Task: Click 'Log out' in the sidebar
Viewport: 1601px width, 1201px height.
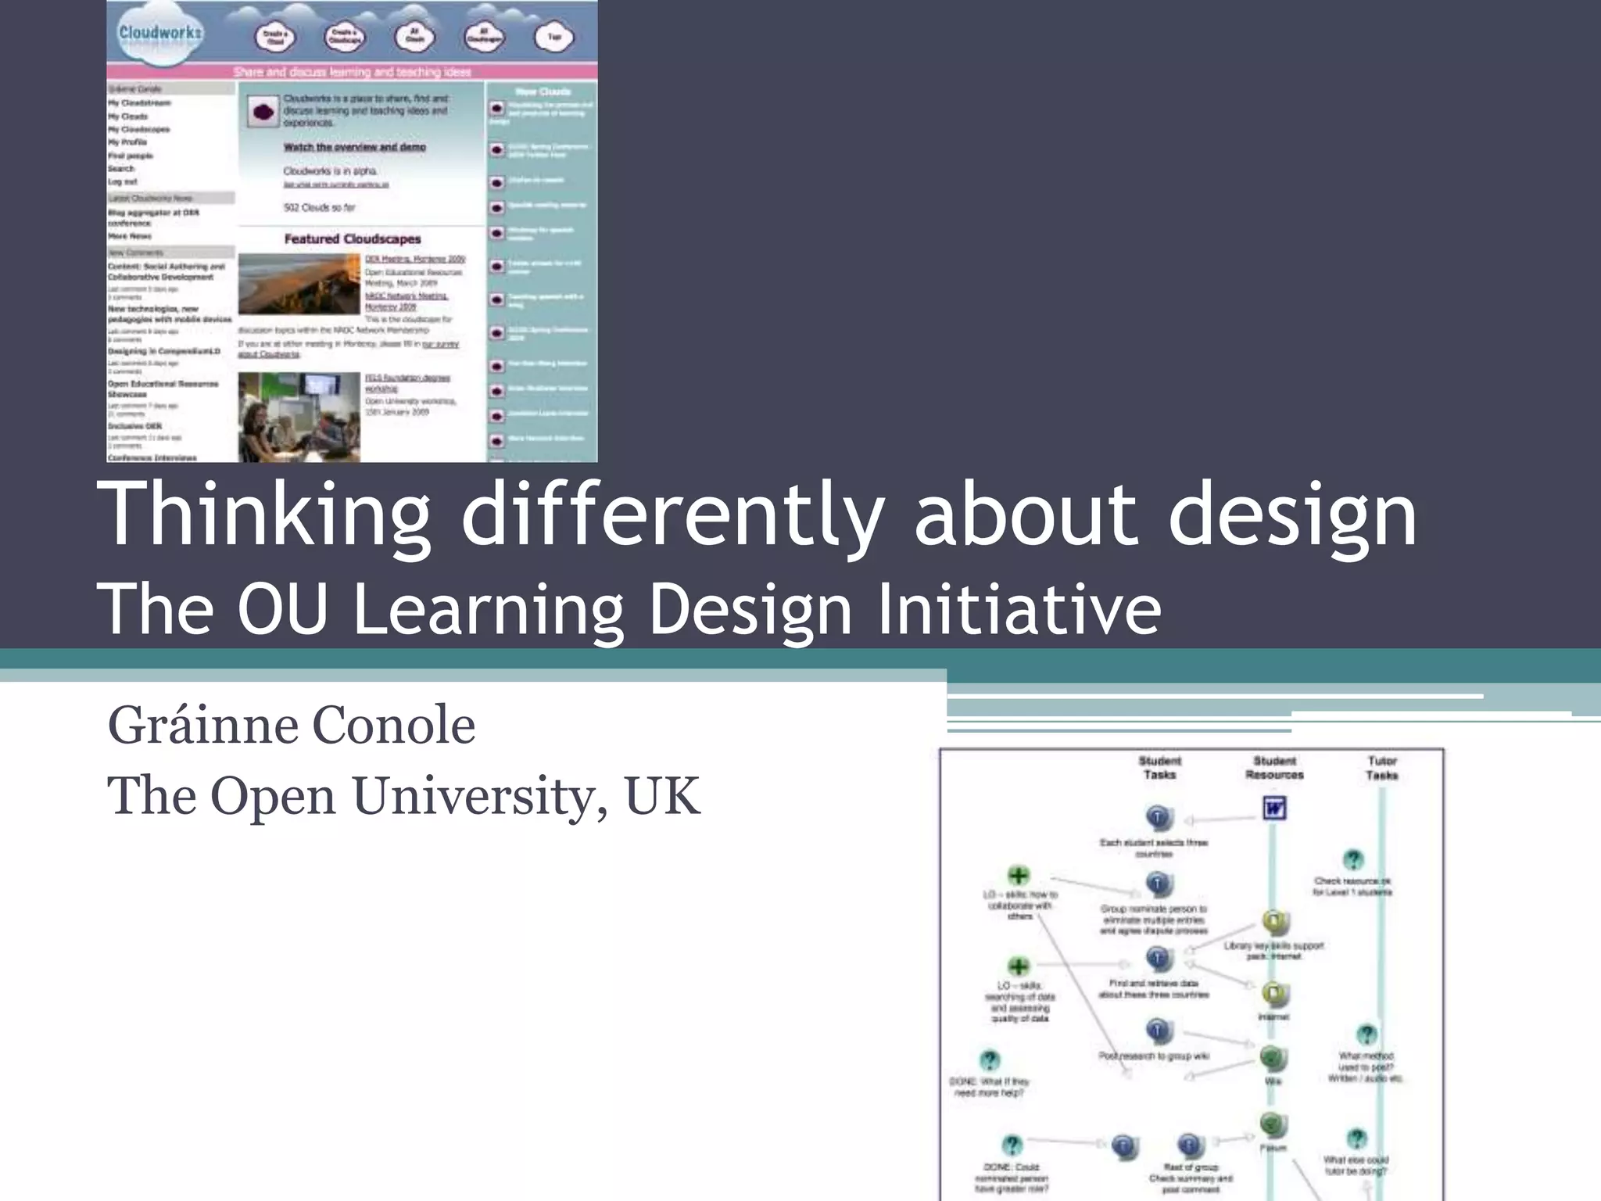Action: coord(123,181)
